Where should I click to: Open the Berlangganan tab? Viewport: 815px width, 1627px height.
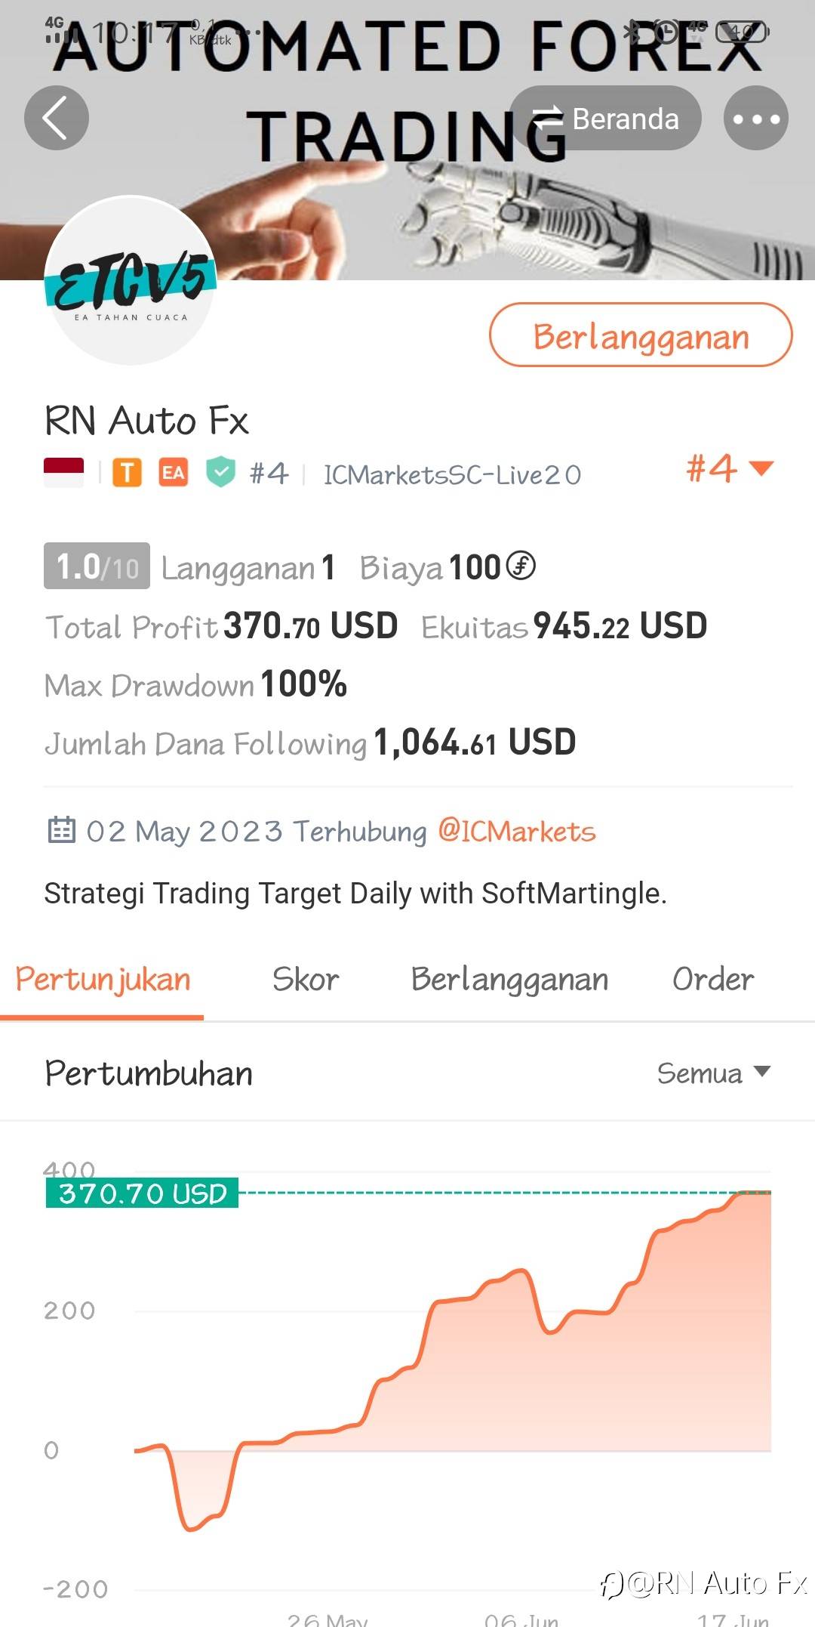tap(509, 980)
